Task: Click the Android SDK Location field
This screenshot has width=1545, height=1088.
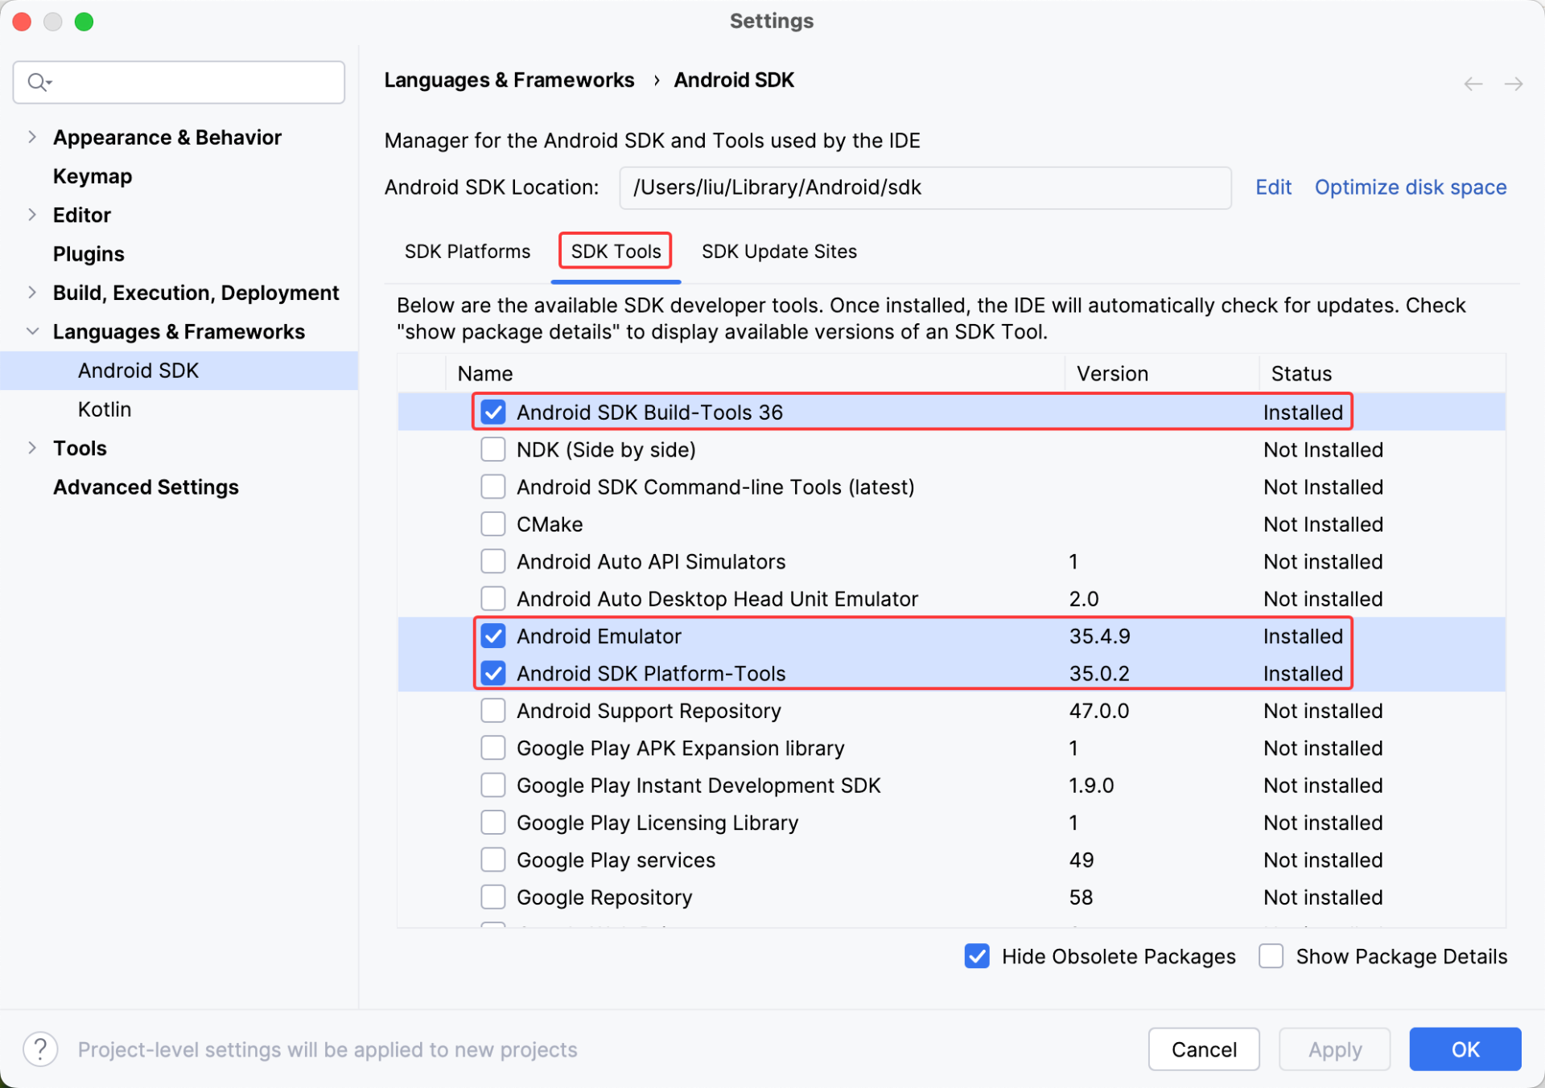Action: 924,187
